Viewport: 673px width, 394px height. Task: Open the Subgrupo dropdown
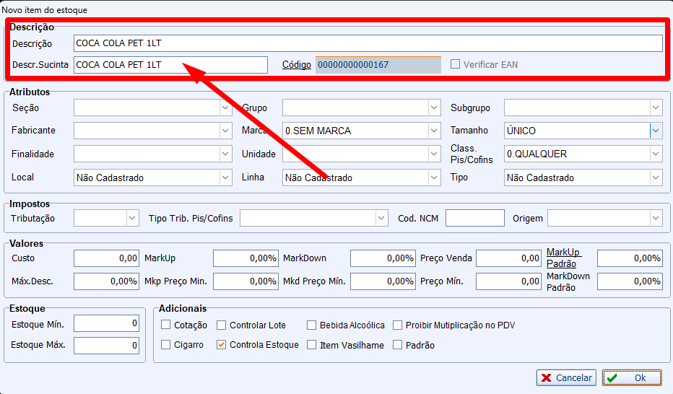click(656, 108)
